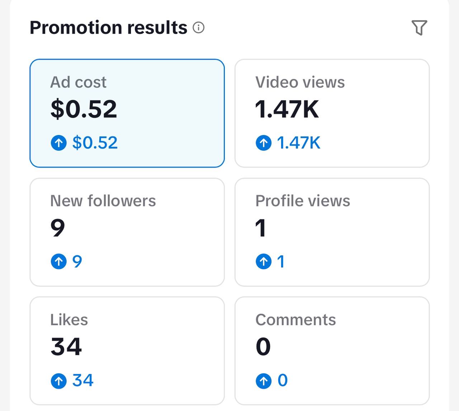Select the New followers metric card

(x=127, y=232)
